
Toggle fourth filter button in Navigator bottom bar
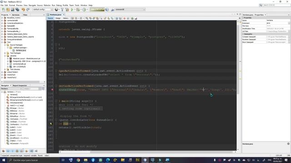point(17,151)
